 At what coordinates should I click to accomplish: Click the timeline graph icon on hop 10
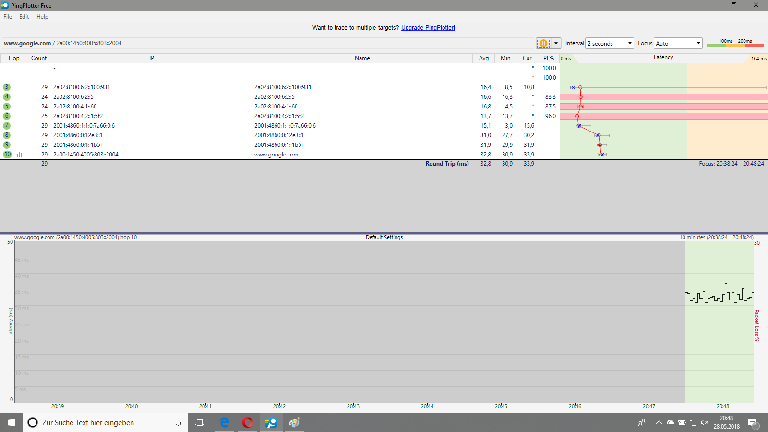20,155
